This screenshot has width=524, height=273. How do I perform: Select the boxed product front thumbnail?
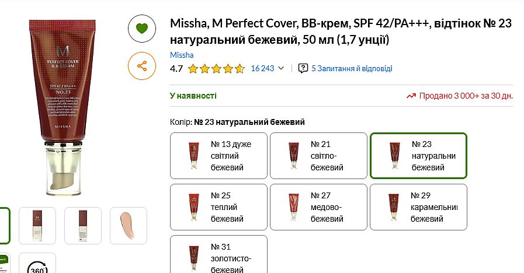pyautogui.click(x=37, y=226)
